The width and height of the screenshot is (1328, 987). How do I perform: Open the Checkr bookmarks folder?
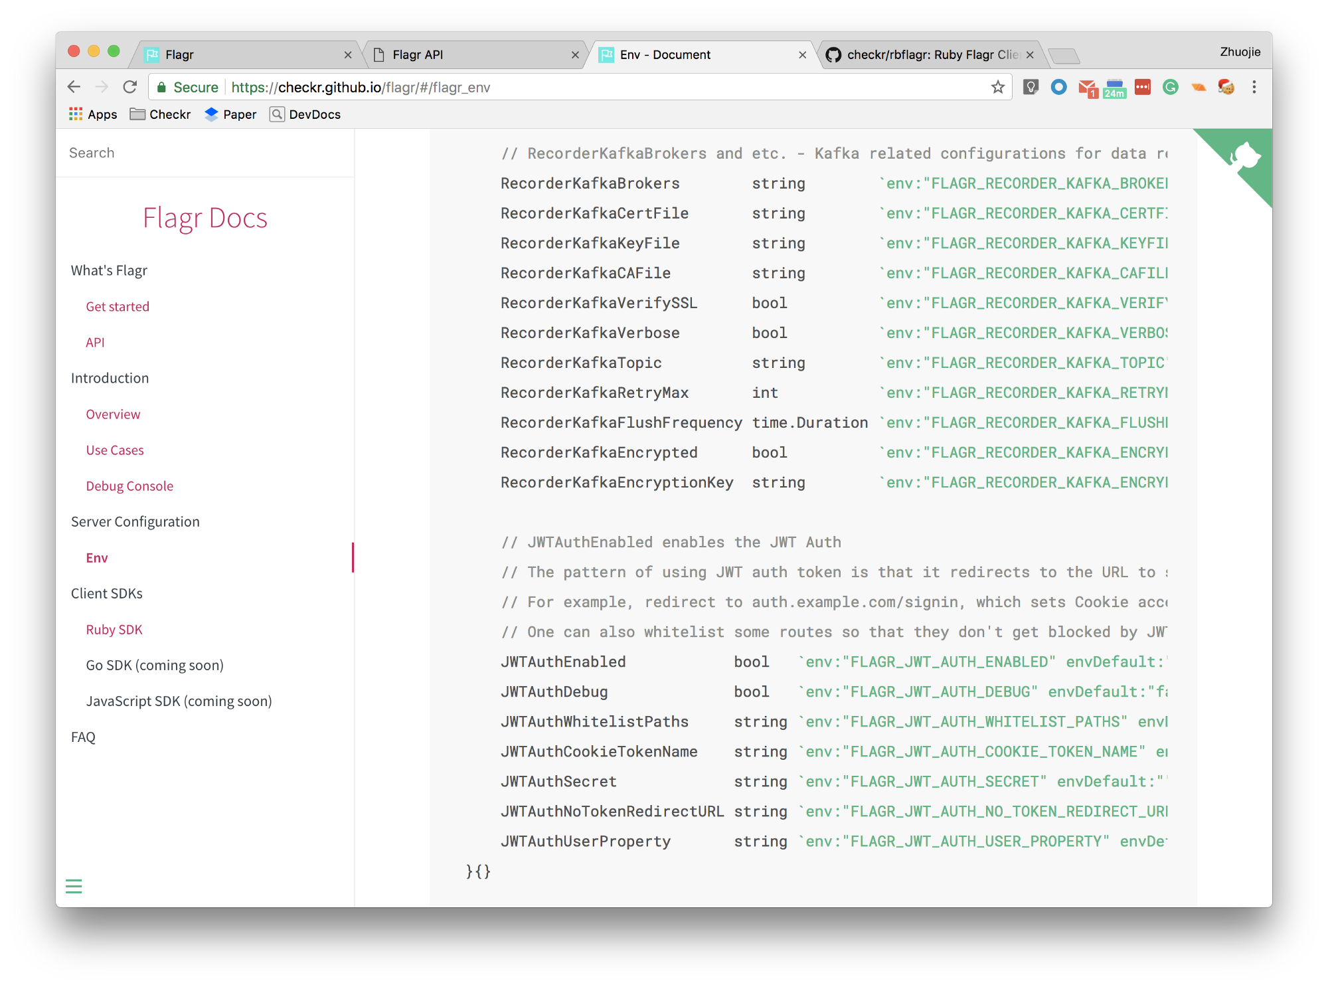click(x=161, y=114)
